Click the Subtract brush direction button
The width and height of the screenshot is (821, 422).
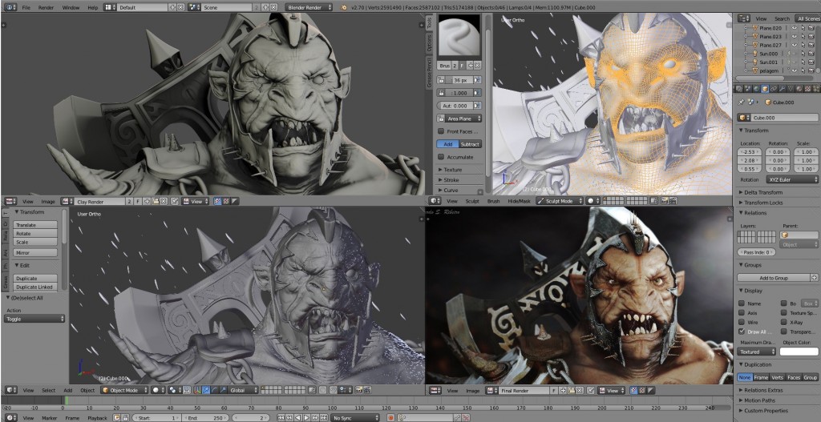tap(471, 144)
